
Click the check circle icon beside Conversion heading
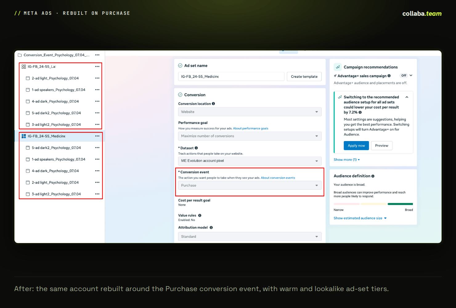180,95
